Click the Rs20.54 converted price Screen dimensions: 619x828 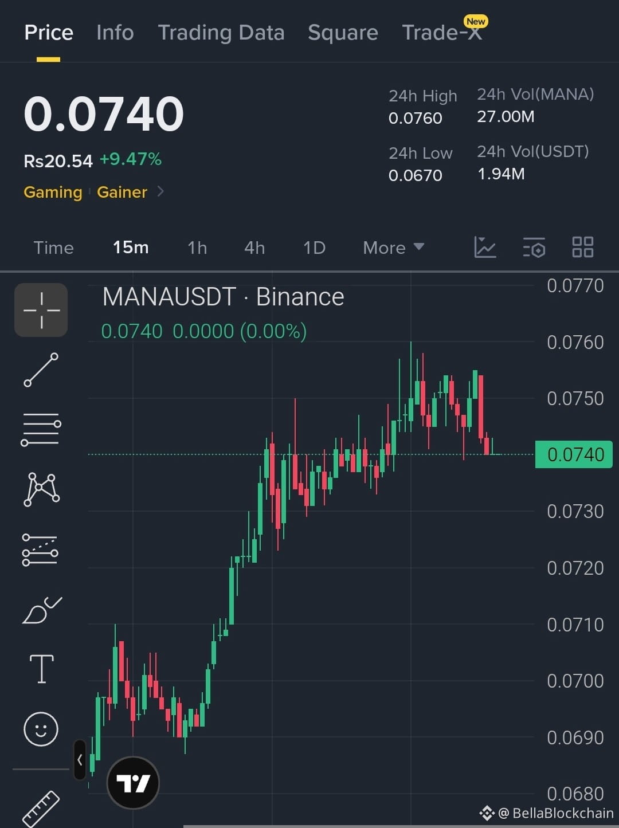(58, 161)
